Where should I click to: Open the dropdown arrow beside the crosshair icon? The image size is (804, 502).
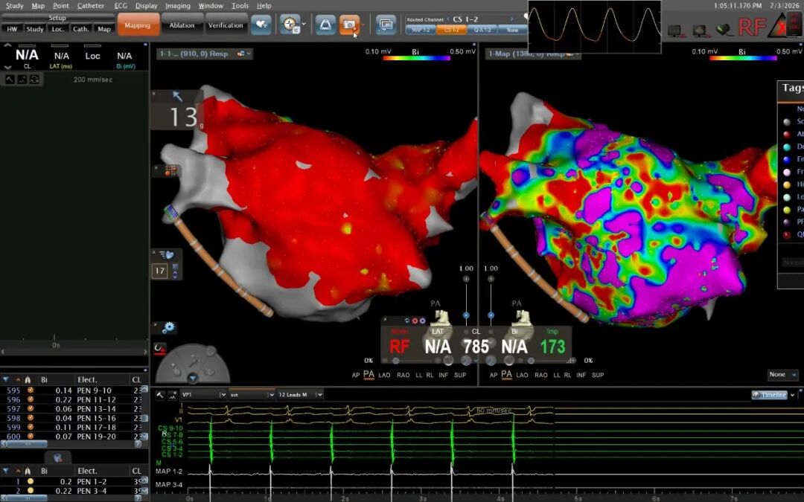click(304, 25)
